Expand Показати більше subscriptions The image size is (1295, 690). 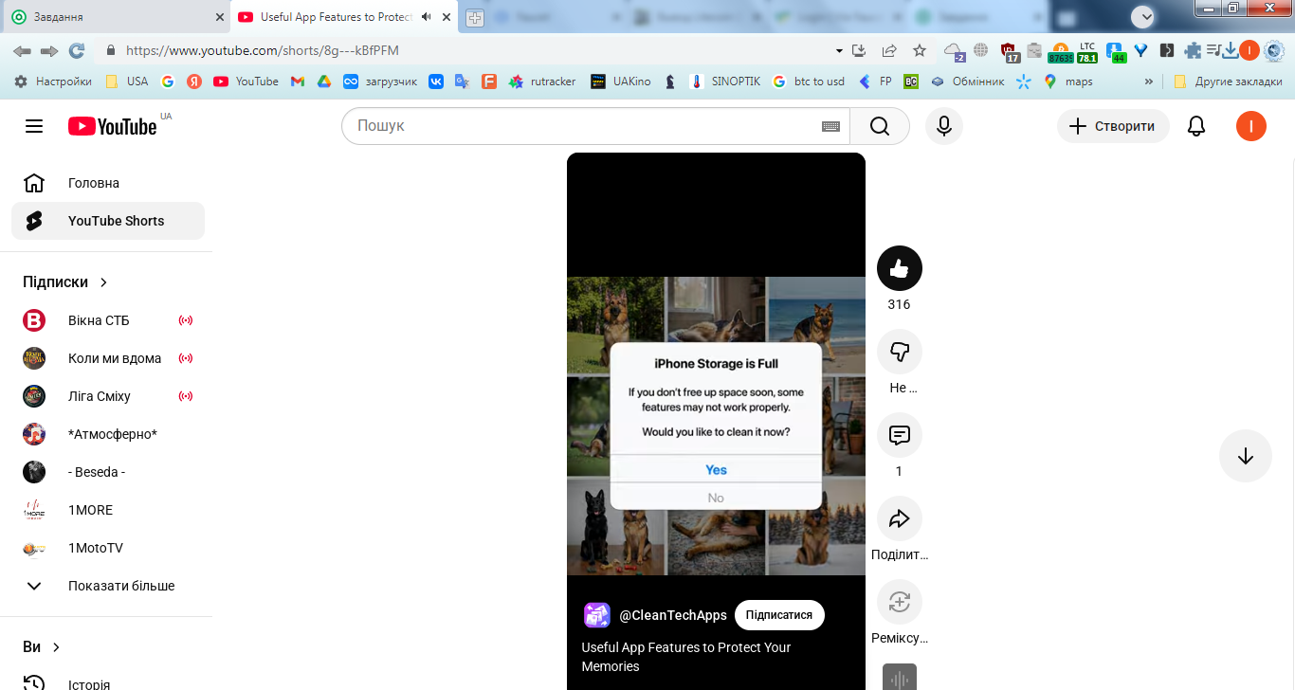106,586
